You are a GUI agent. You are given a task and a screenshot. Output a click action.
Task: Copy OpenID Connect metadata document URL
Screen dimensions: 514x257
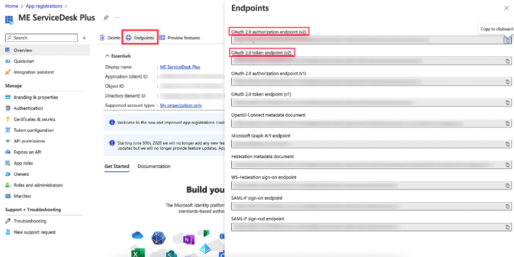(x=507, y=123)
